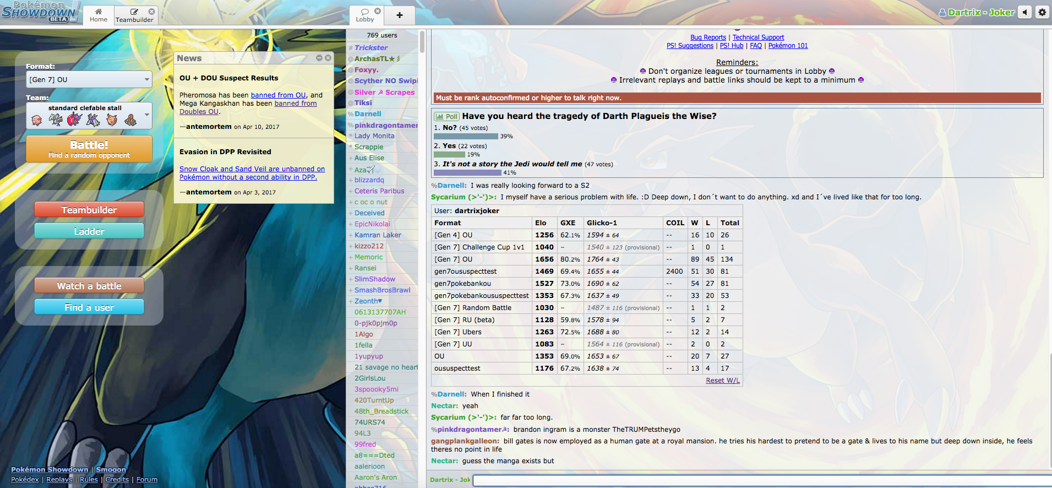1052x488 pixels.
Task: Open the Snow Cloak and Sand Veil link
Action: point(252,173)
